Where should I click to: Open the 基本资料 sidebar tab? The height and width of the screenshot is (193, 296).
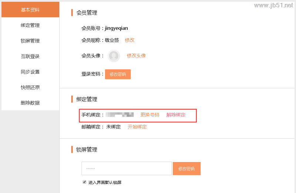(x=30, y=10)
